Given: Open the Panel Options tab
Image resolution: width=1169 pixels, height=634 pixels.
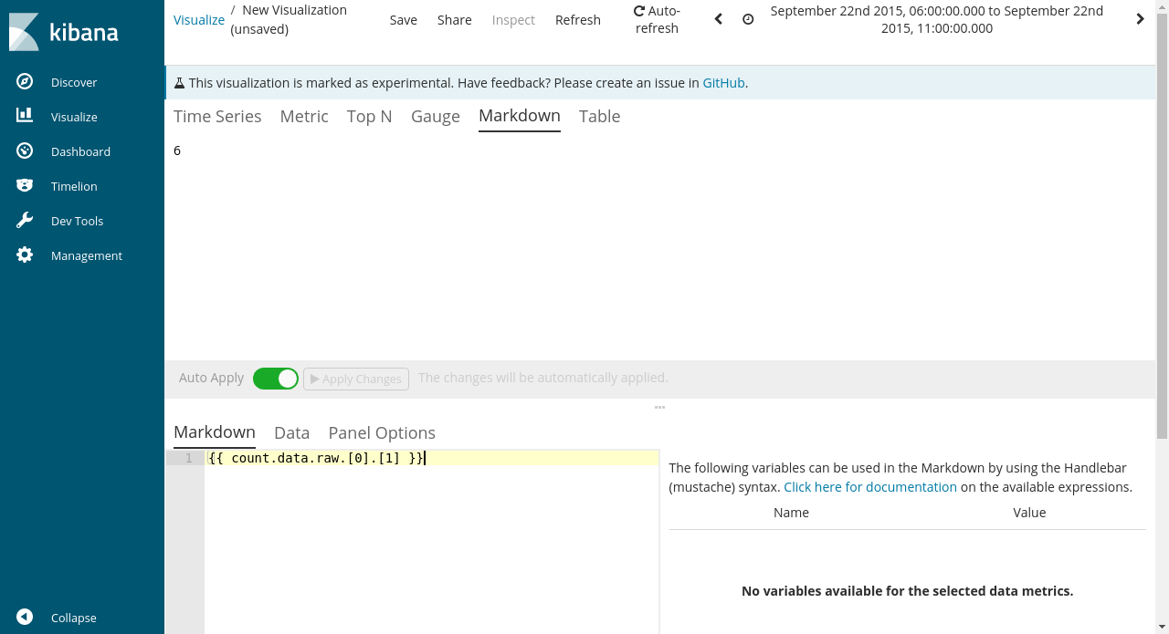Looking at the screenshot, I should pyautogui.click(x=382, y=432).
